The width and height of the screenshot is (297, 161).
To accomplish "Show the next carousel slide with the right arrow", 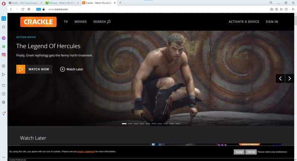I will coord(289,78).
